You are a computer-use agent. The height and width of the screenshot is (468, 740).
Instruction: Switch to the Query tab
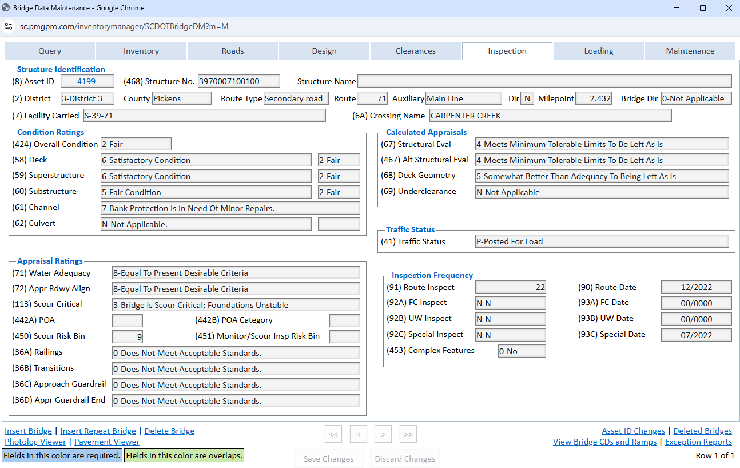pyautogui.click(x=50, y=51)
